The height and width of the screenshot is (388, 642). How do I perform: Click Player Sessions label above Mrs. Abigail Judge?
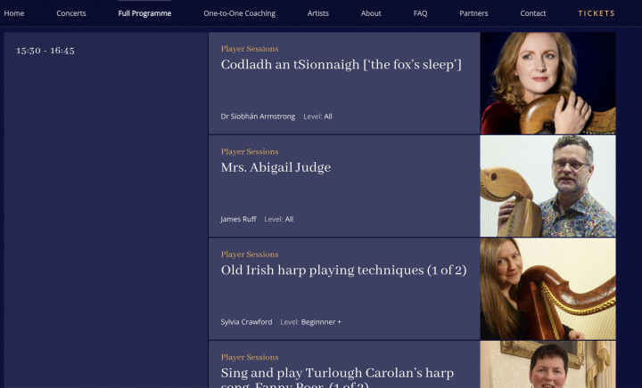tap(250, 151)
